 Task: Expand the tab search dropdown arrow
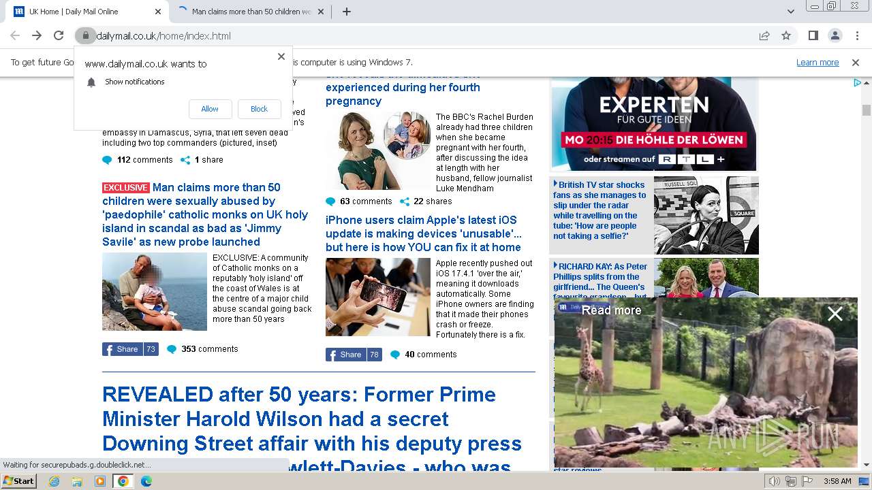791,12
